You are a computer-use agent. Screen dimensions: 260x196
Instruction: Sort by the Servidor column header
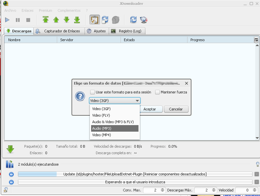coord(89,40)
